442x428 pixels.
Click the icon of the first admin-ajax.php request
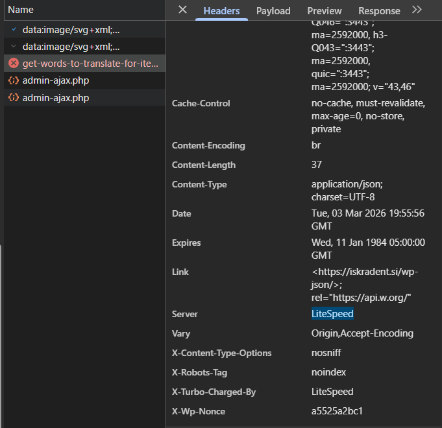[x=14, y=80]
